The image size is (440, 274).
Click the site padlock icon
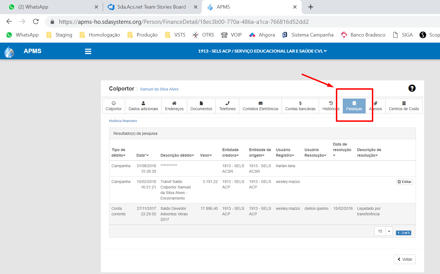pos(52,22)
